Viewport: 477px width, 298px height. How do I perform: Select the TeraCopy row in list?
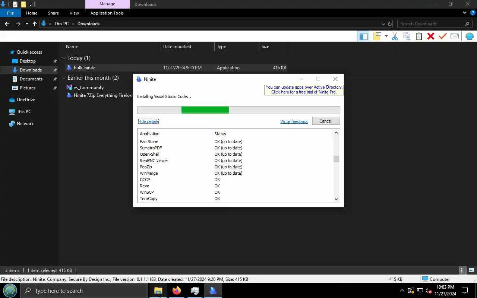(x=235, y=199)
